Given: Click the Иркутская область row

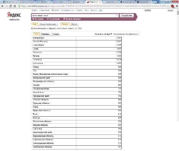Looking at the screenshot, I should pos(77,111).
